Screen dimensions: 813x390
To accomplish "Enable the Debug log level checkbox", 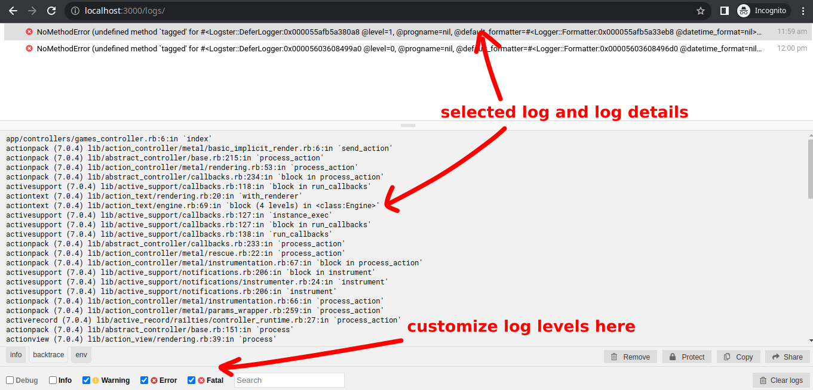I will click(x=9, y=380).
